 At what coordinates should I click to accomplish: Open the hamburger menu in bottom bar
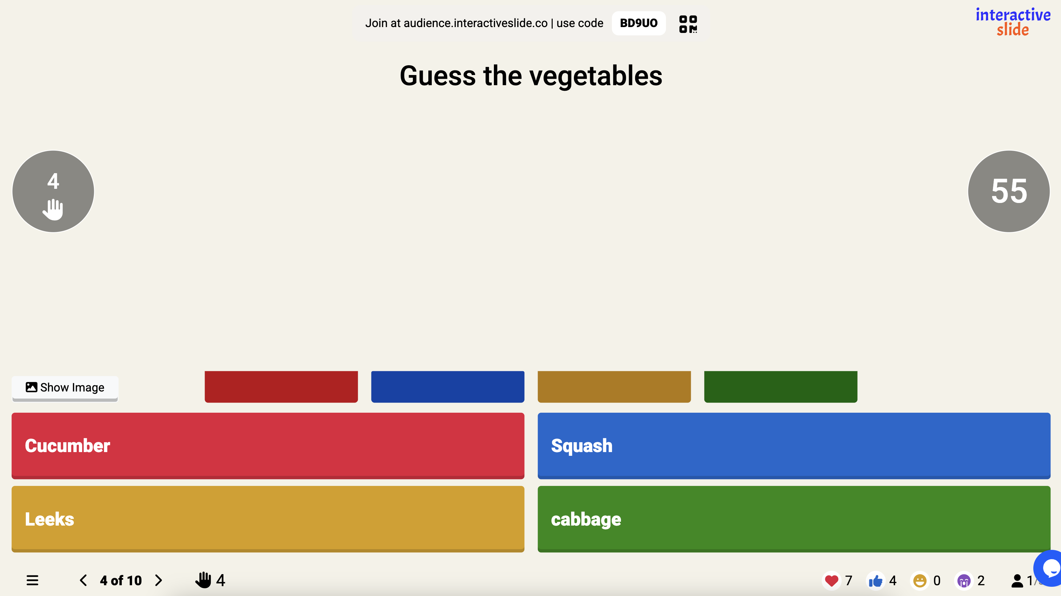click(x=32, y=580)
